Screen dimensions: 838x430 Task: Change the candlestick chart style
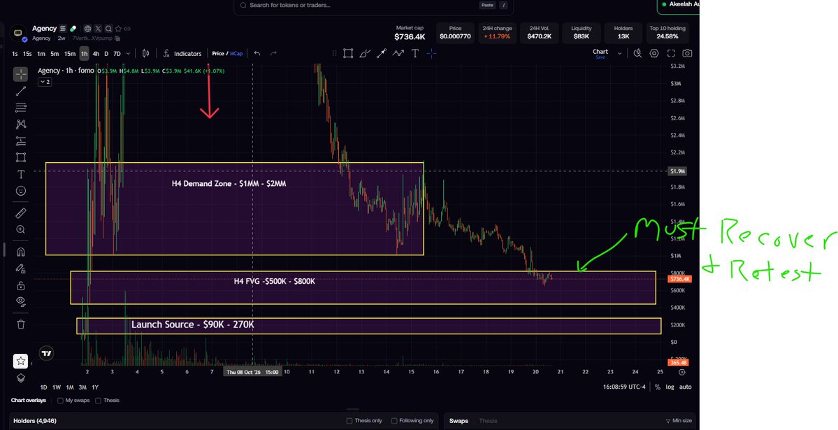[x=146, y=53]
